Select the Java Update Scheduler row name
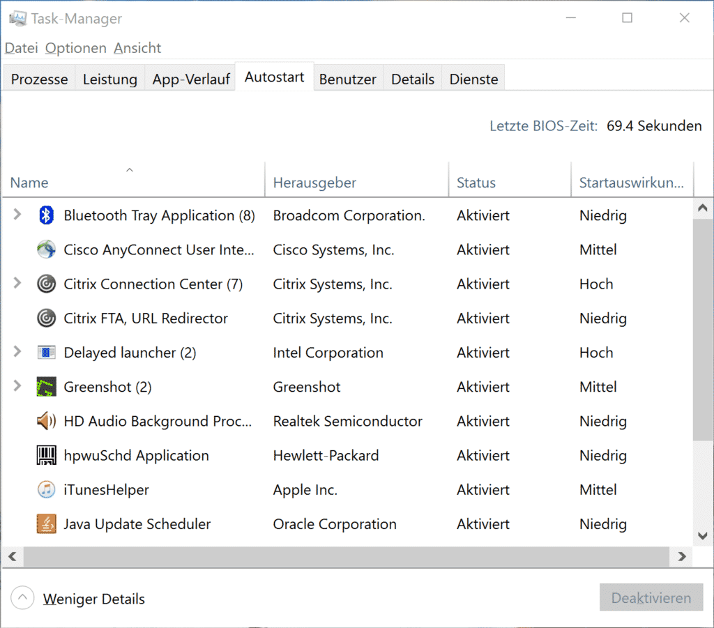Screen dimensions: 714x628 coord(137,524)
